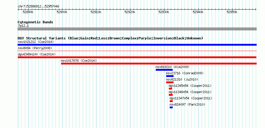
Task: Open the esv23716 (Conrad2009) label
Action: coord(185,73)
